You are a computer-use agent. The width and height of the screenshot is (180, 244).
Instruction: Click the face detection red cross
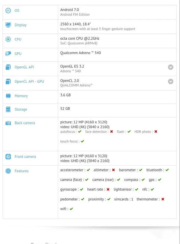(112, 132)
